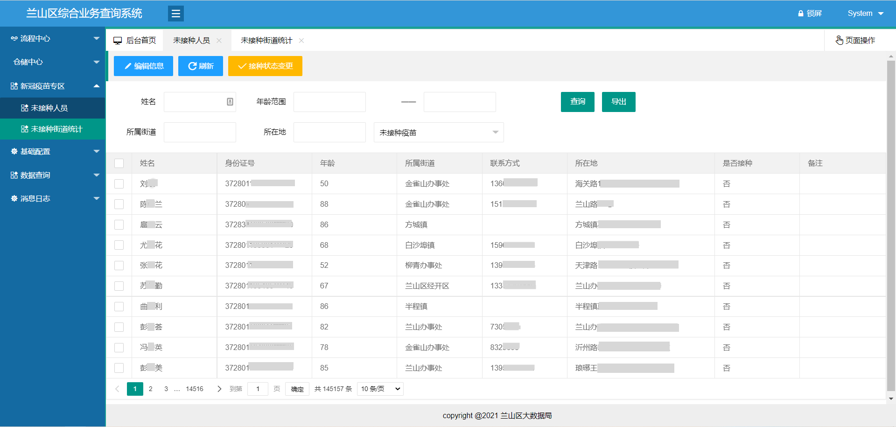
Task: Expand the 消息日志 menu arrow
Action: click(x=97, y=198)
